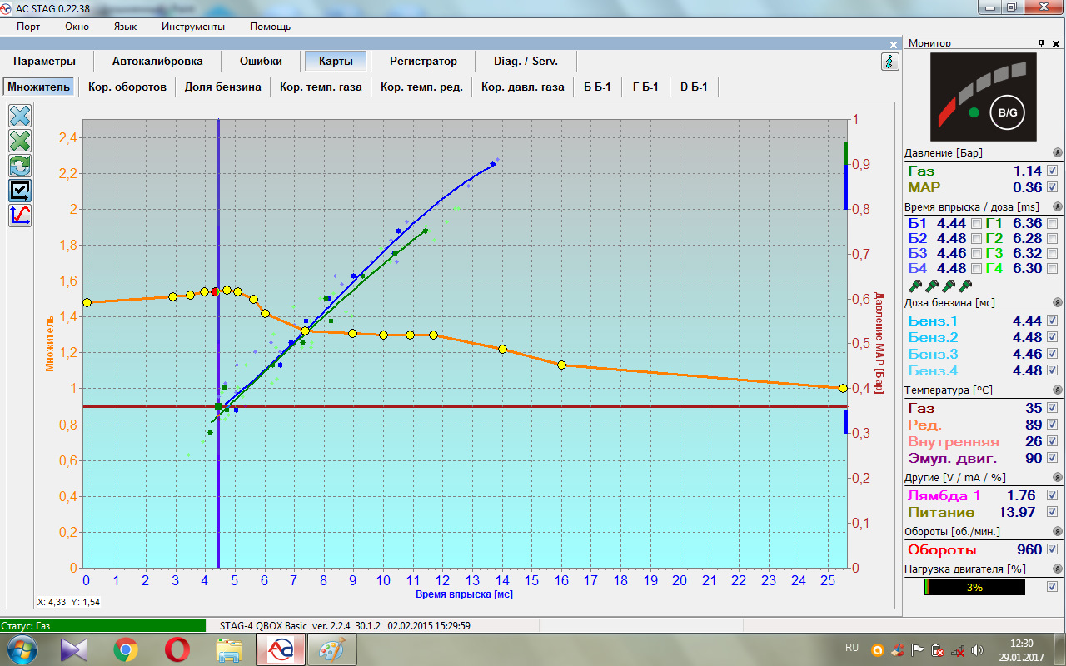Open Visual Studio from the taskbar

73,649
